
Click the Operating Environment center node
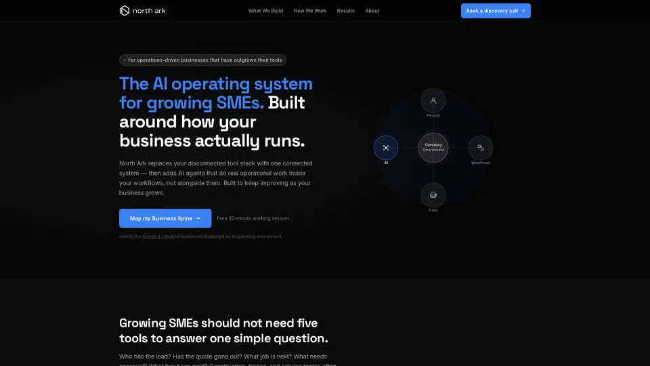[433, 147]
